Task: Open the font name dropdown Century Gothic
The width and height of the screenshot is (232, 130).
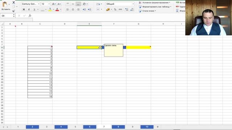Action: tap(39, 4)
